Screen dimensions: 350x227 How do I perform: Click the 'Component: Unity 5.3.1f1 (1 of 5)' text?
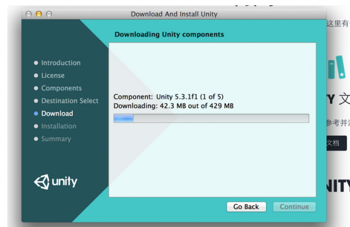click(x=169, y=97)
